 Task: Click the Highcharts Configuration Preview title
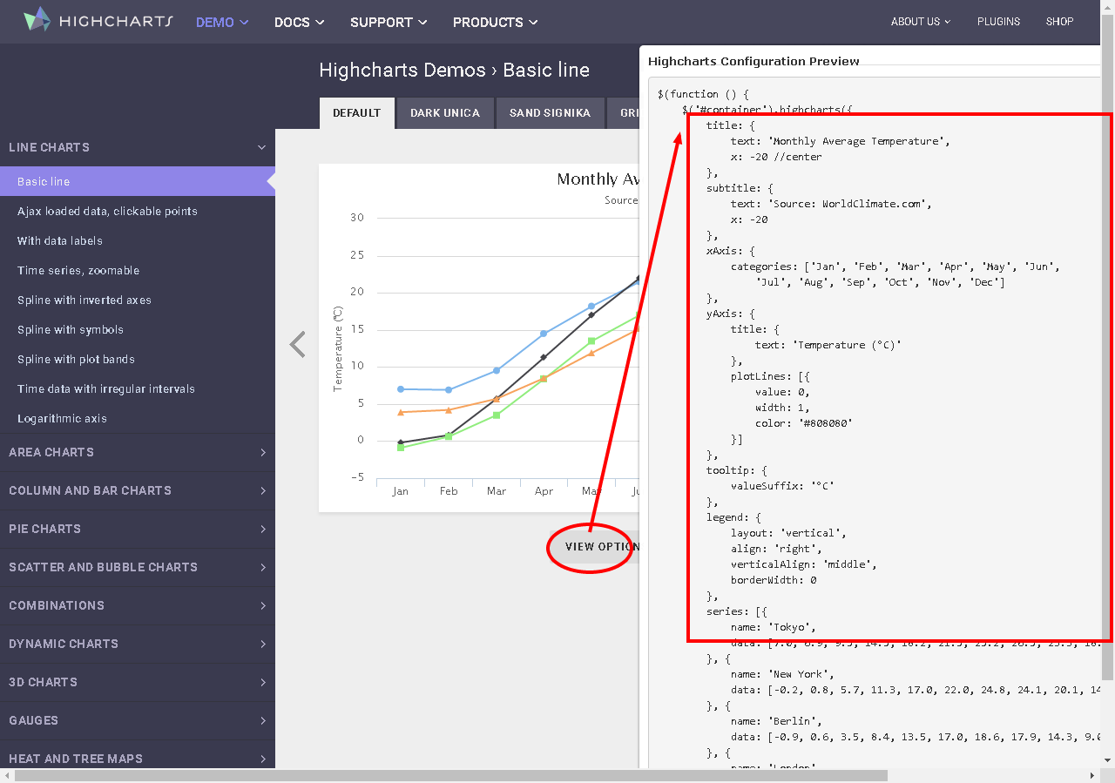[753, 61]
